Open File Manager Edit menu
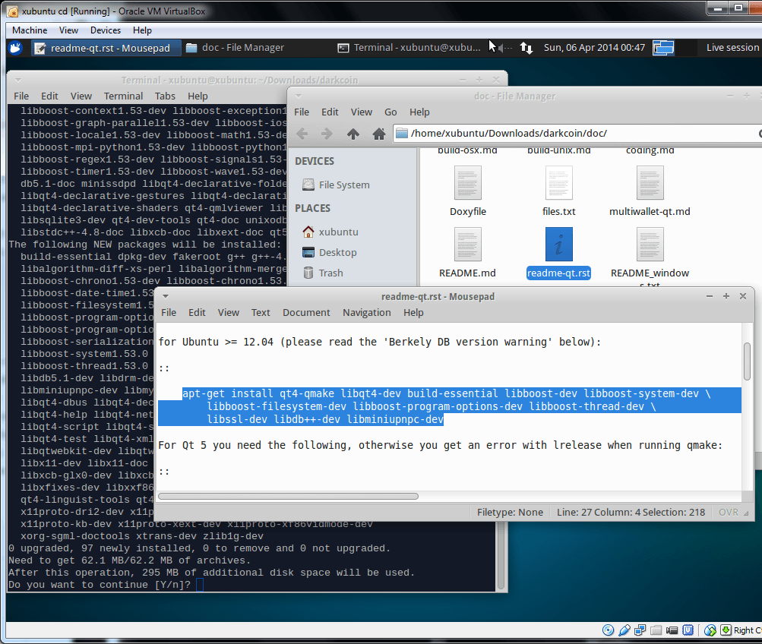This screenshot has height=644, width=762. 330,112
